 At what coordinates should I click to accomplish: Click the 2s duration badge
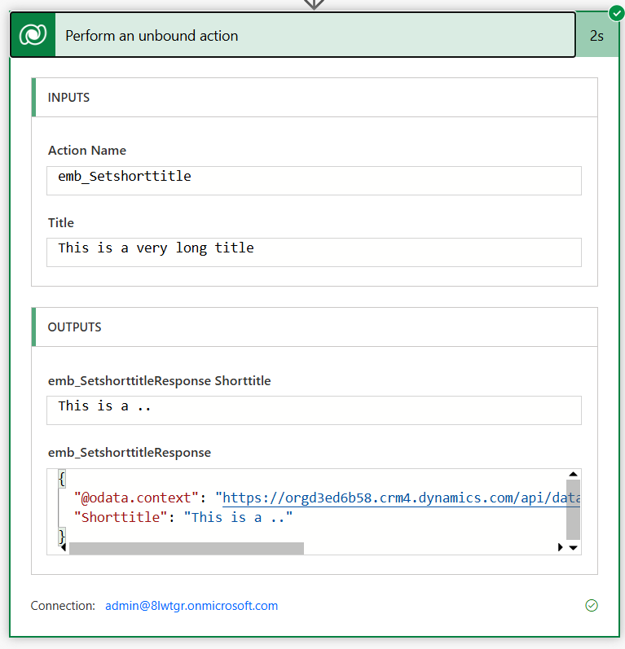596,36
